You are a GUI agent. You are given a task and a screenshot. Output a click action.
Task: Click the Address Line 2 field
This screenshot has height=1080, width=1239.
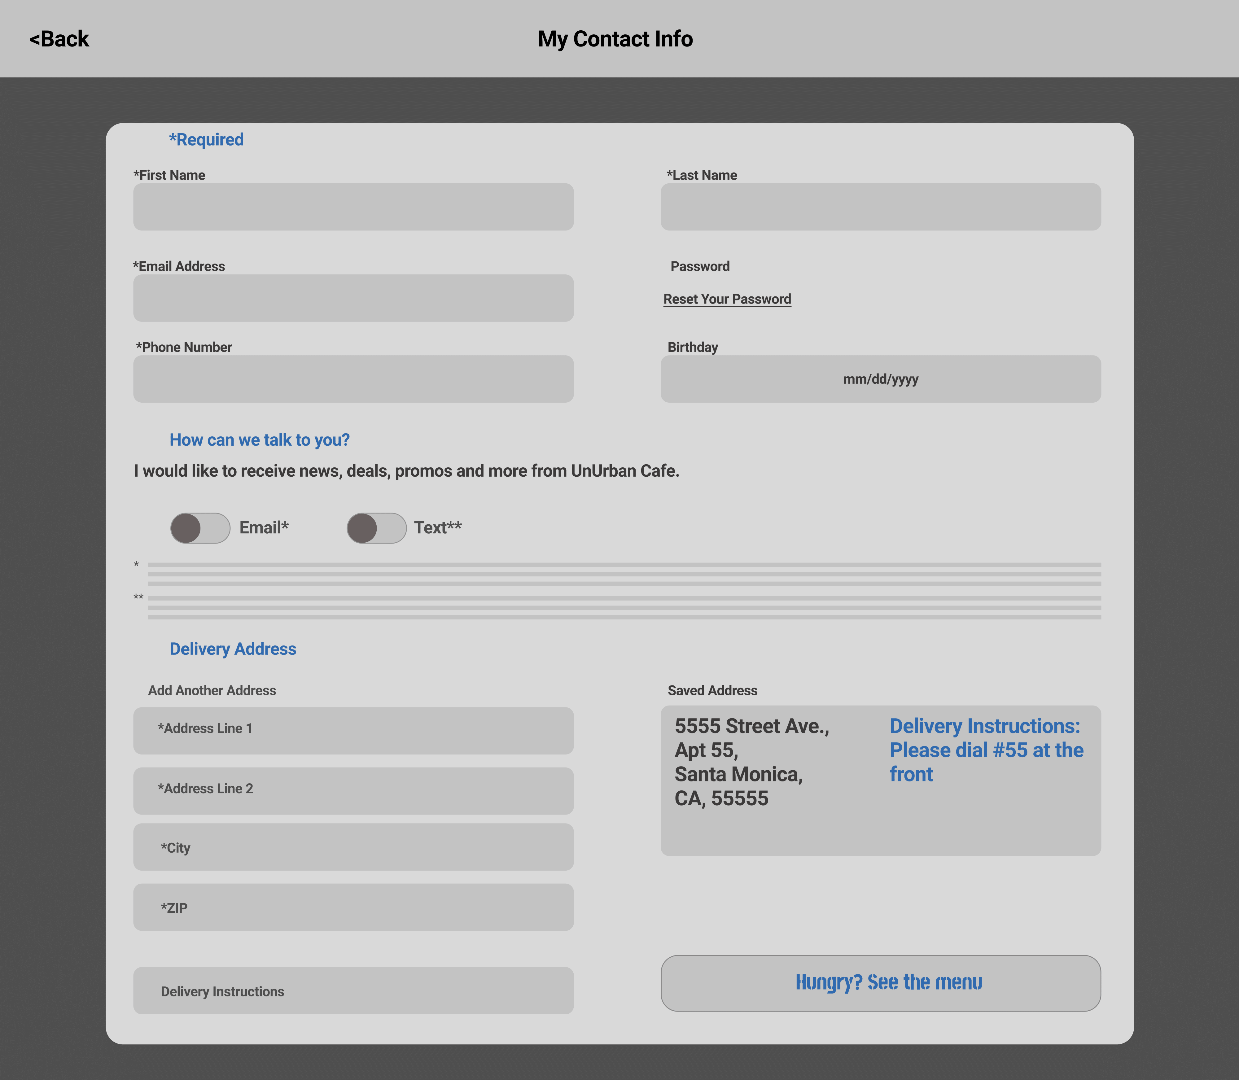point(353,791)
